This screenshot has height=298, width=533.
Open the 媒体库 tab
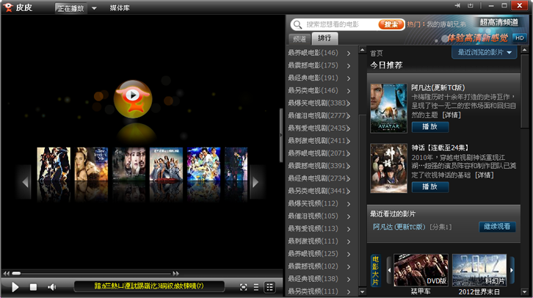point(121,8)
